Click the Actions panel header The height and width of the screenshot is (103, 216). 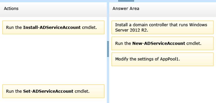(x=53, y=10)
